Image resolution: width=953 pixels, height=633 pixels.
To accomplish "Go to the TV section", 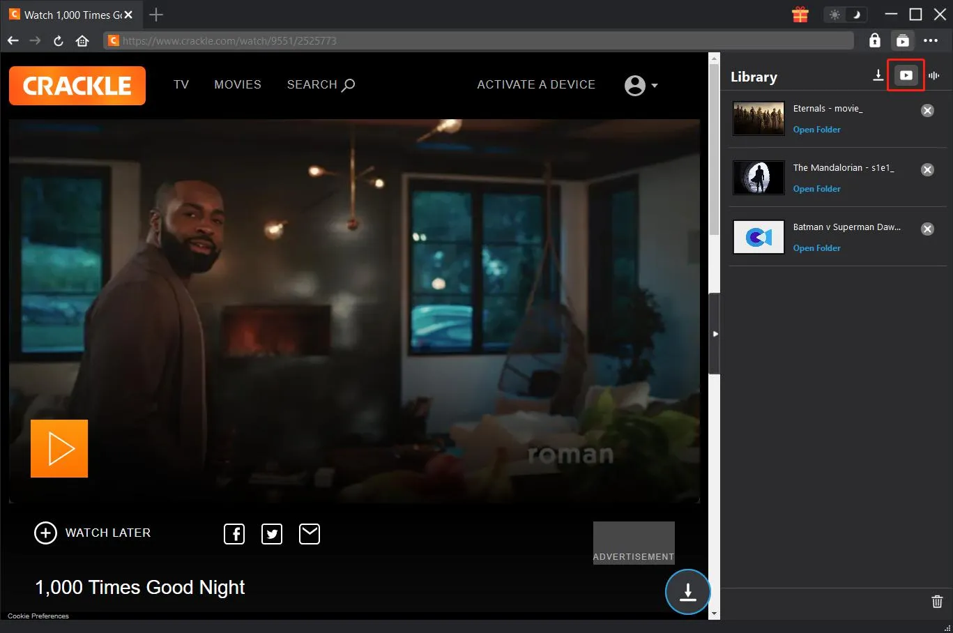I will coord(181,84).
